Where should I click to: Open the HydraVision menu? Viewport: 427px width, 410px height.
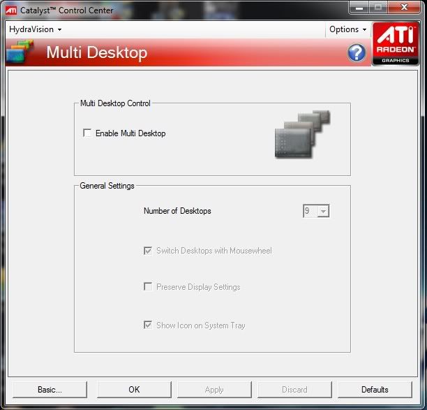click(x=36, y=29)
